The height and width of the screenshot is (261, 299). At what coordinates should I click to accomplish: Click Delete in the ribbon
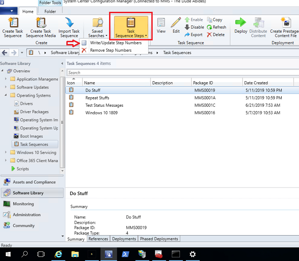pos(216,34)
